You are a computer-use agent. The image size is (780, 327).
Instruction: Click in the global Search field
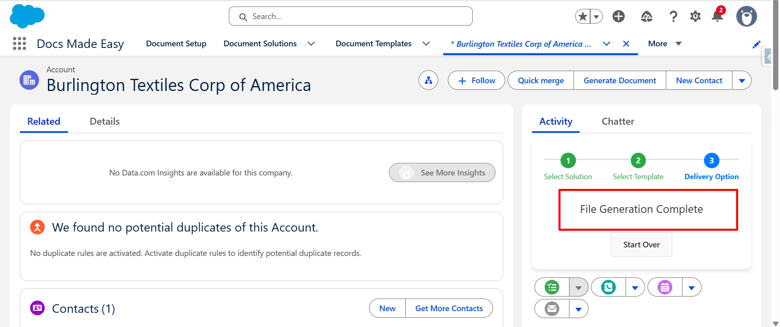coord(351,16)
